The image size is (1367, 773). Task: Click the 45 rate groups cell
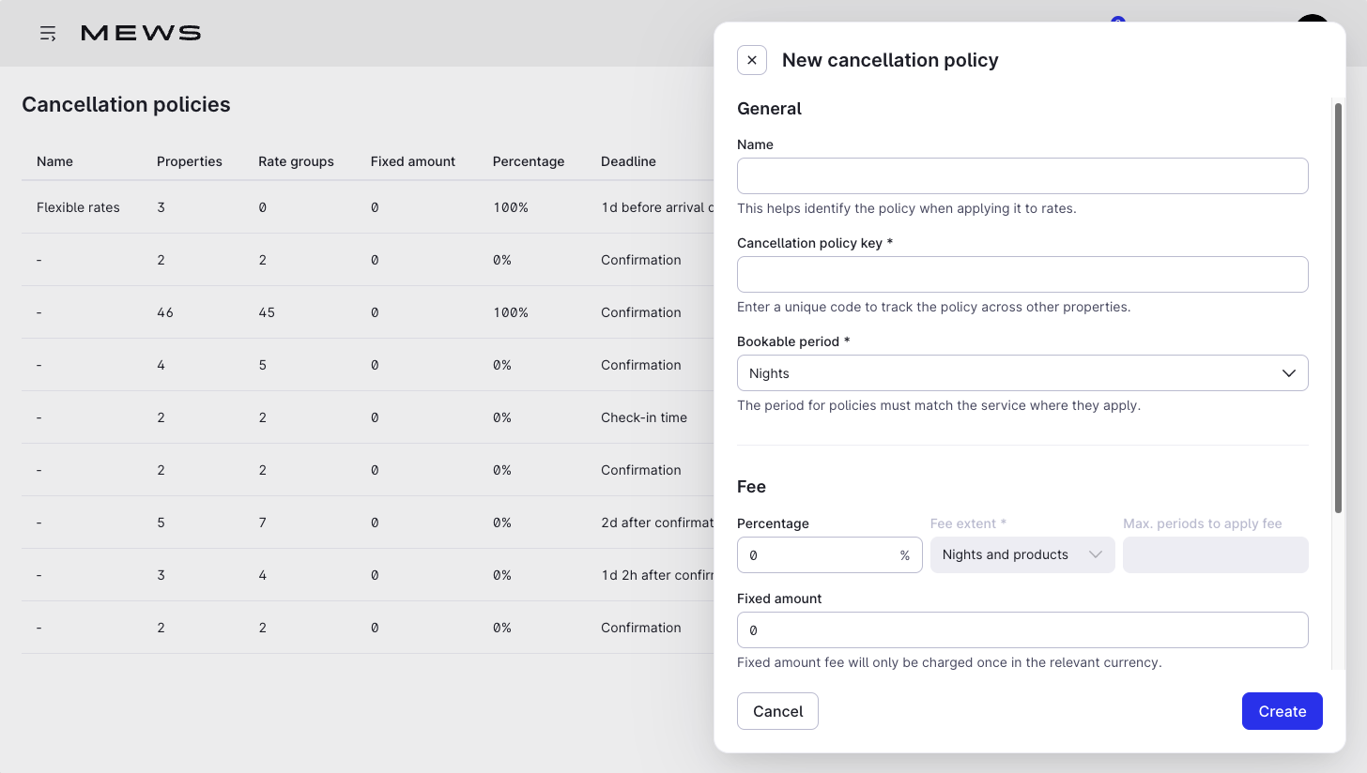267,312
